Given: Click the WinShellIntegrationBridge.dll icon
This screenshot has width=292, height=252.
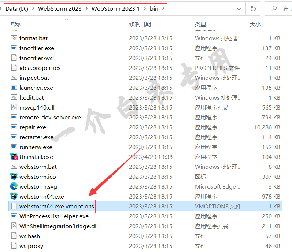Looking at the screenshot, I should [x=14, y=226].
